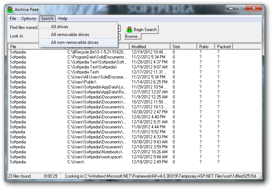The image size is (272, 189).
Task: Open the Options menu
Action: (29, 19)
